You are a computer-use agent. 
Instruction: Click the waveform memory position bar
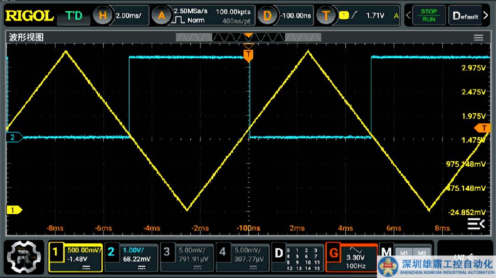pyautogui.click(x=248, y=37)
